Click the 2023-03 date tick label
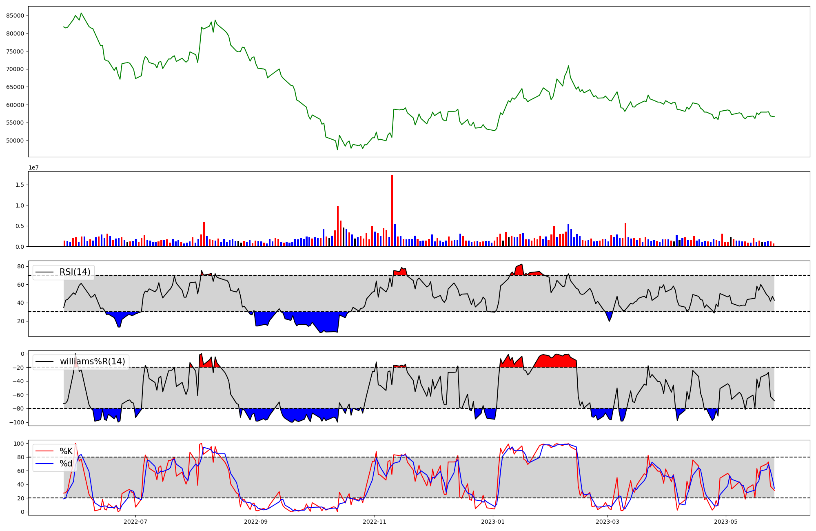Viewport: 816px width, 531px height. tap(608, 522)
